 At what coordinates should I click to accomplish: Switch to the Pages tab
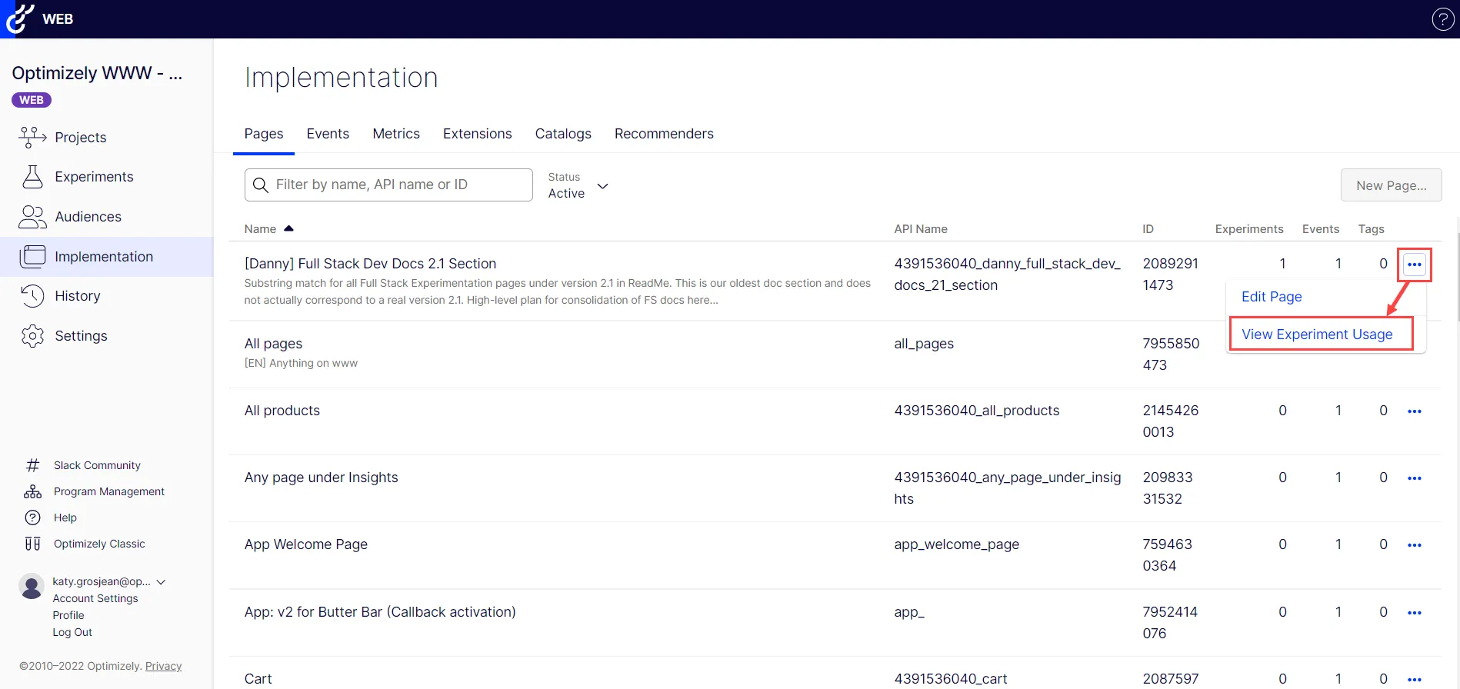click(x=264, y=134)
